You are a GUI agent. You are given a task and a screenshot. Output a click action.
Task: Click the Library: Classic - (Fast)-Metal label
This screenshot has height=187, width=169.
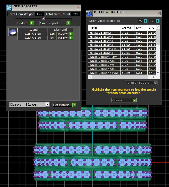click(105, 21)
